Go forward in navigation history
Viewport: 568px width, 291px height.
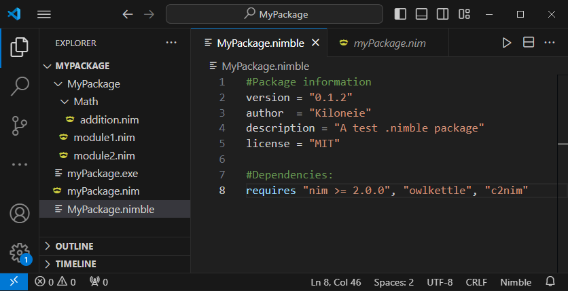tap(149, 14)
